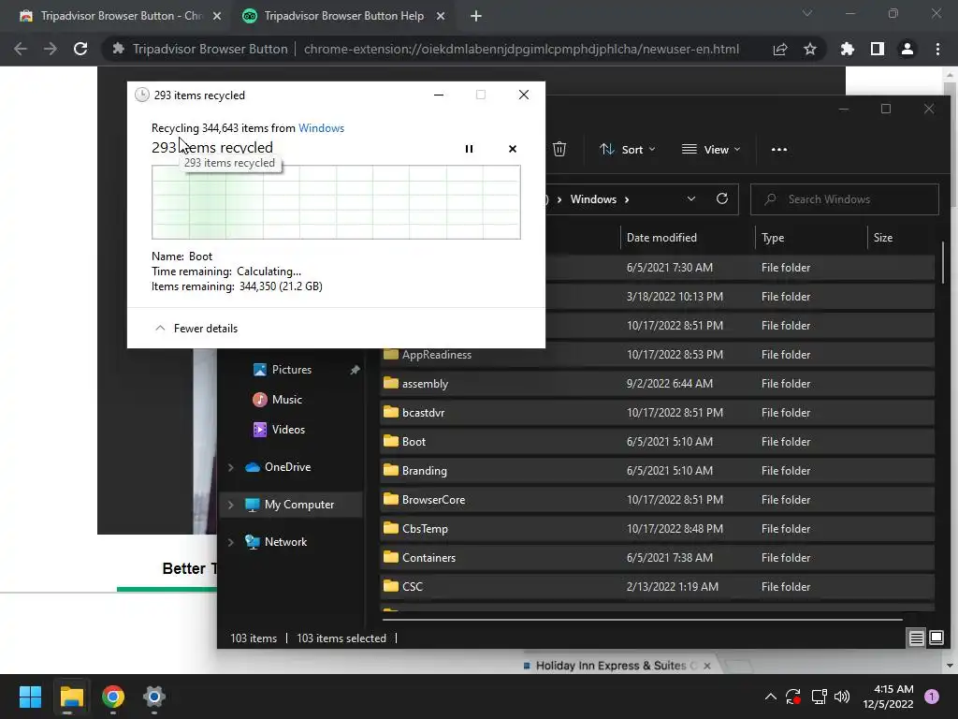Select the BrowserCore folder
The image size is (958, 719).
tap(657, 500)
